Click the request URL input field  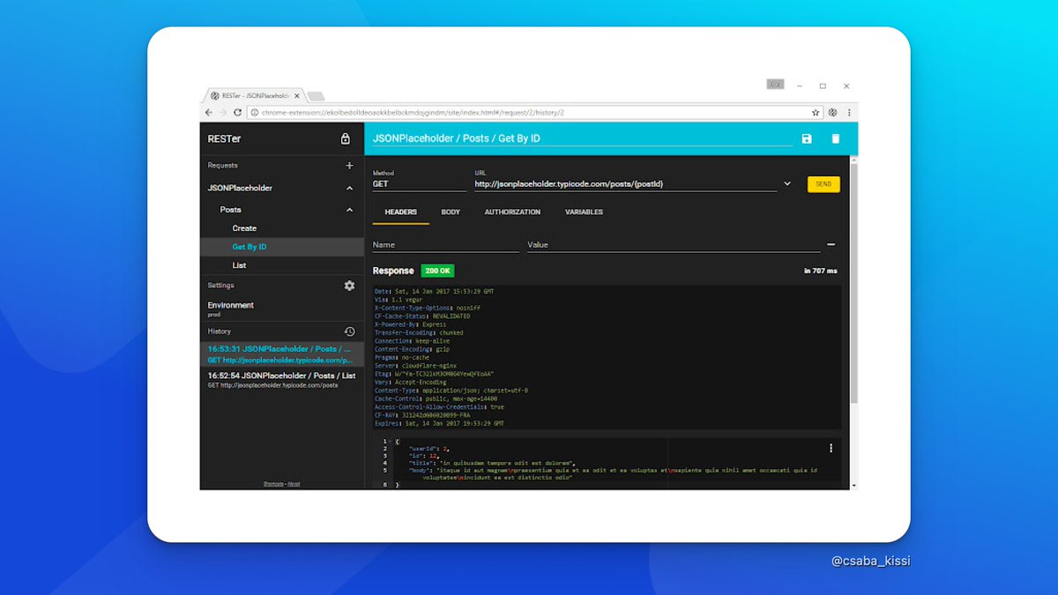(626, 184)
